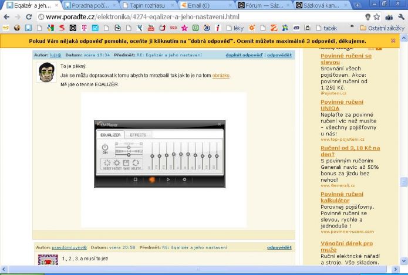
Task: Click the vertical scrollbar thumb
Action: click(403, 181)
